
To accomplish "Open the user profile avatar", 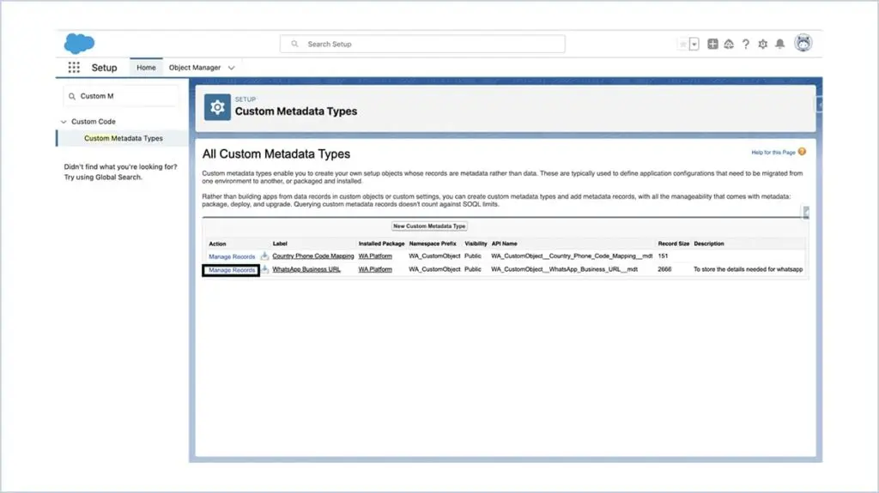I will click(x=803, y=43).
